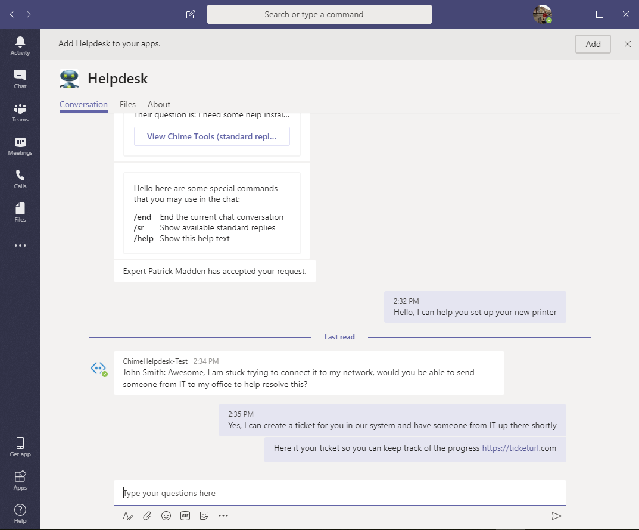
Task: Open the Format text options
Action: point(127,516)
